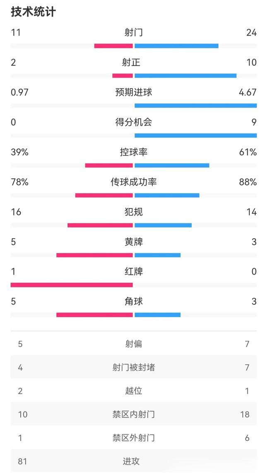Select the 禁区内射门 row
Viewport: 265px width, 476px height.
click(x=133, y=414)
